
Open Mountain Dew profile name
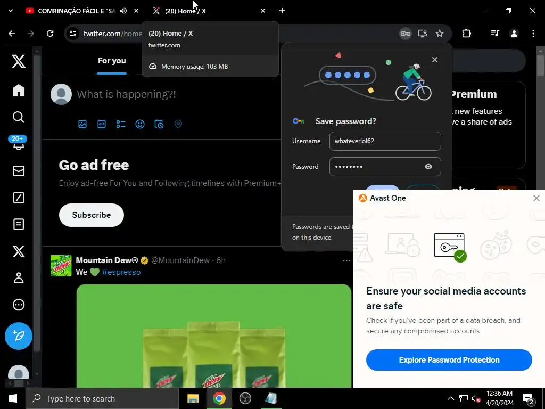pyautogui.click(x=106, y=260)
